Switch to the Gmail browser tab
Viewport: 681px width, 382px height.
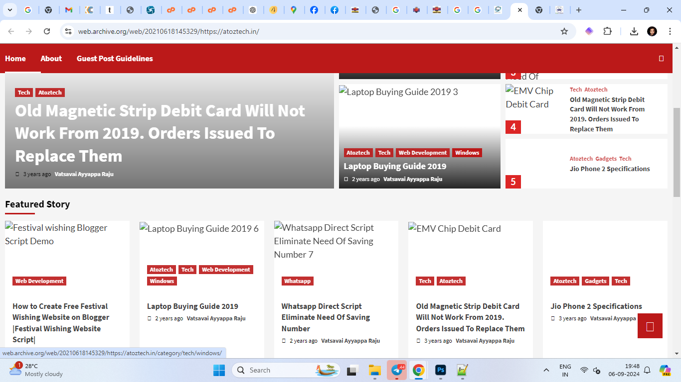point(69,10)
